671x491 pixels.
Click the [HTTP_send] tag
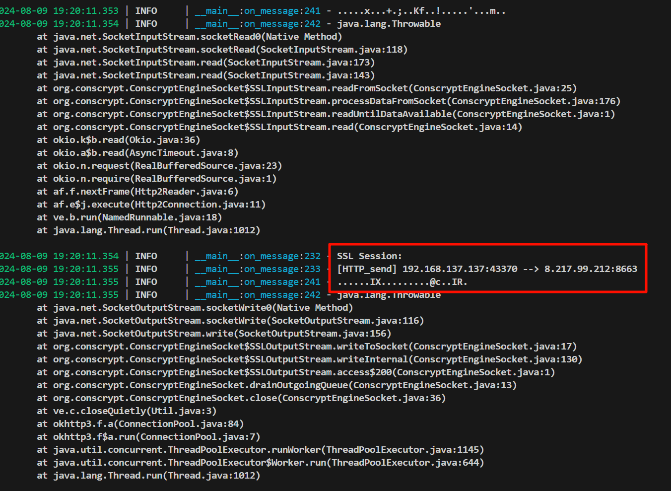click(367, 269)
